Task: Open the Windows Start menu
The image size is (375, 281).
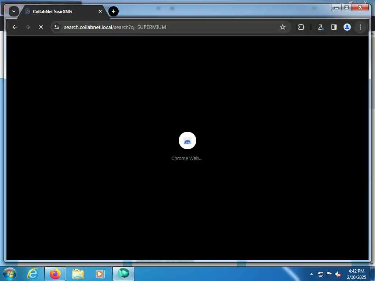Action: (10, 274)
